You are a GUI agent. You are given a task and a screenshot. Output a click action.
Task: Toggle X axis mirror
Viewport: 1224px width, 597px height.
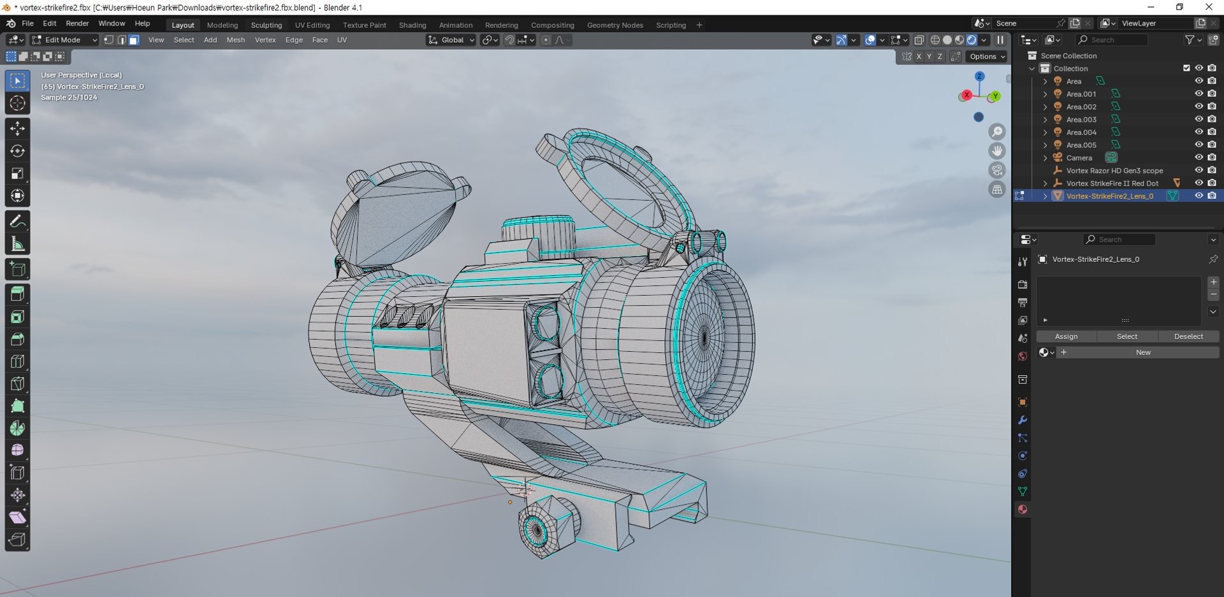point(919,57)
